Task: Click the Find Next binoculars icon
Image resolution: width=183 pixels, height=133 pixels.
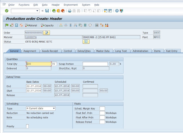Action: [x=79, y=11]
